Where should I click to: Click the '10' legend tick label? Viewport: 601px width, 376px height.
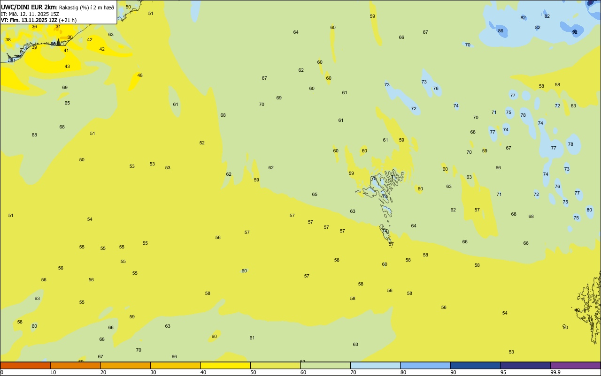point(53,372)
